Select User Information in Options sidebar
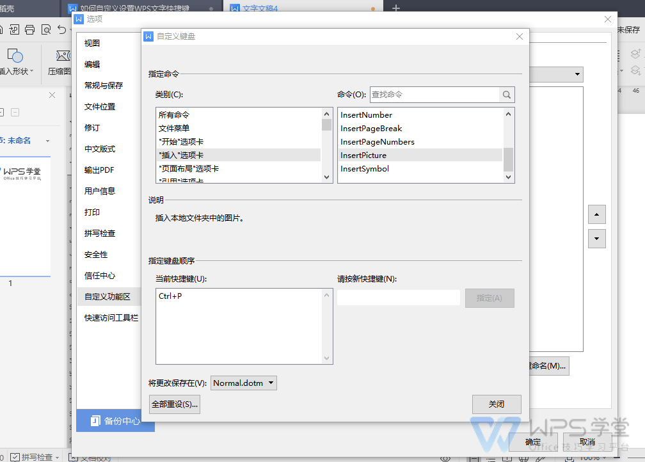The height and width of the screenshot is (462, 645). pyautogui.click(x=100, y=191)
